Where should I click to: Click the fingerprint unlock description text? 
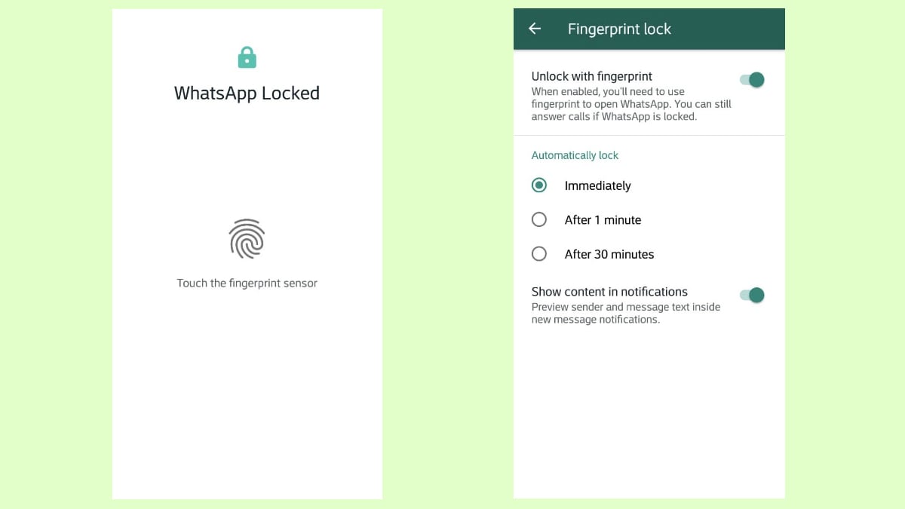[631, 104]
